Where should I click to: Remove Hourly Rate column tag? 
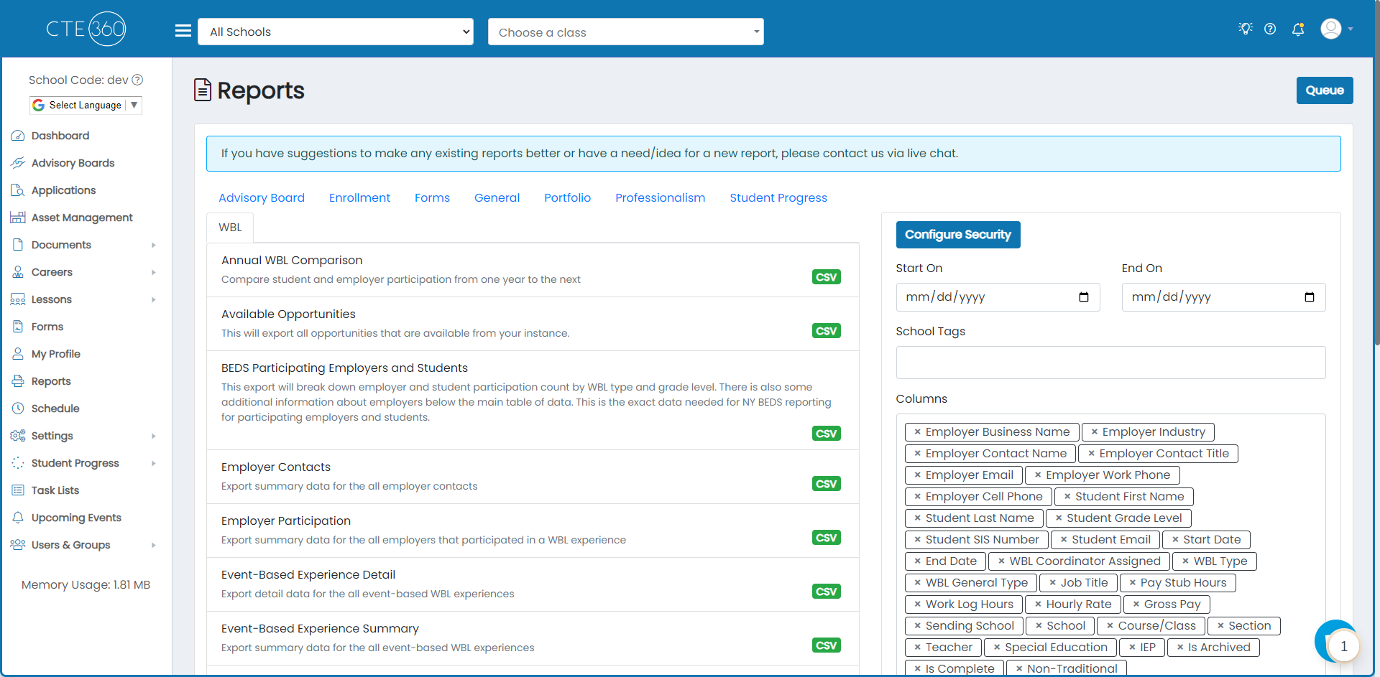[1038, 604]
